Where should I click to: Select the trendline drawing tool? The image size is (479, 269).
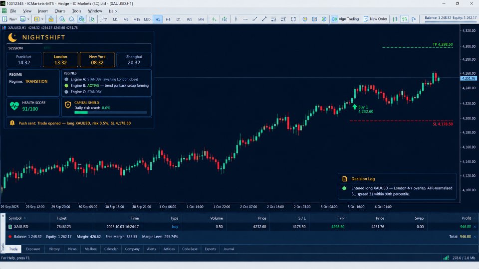(255, 19)
